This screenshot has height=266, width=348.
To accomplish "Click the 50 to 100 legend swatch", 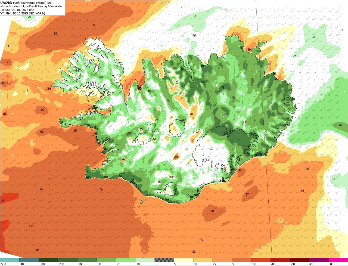I will click(241, 260).
